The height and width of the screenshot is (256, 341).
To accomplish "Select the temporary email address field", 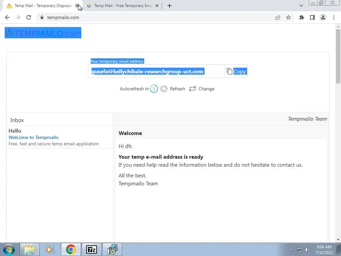I will tap(156, 71).
